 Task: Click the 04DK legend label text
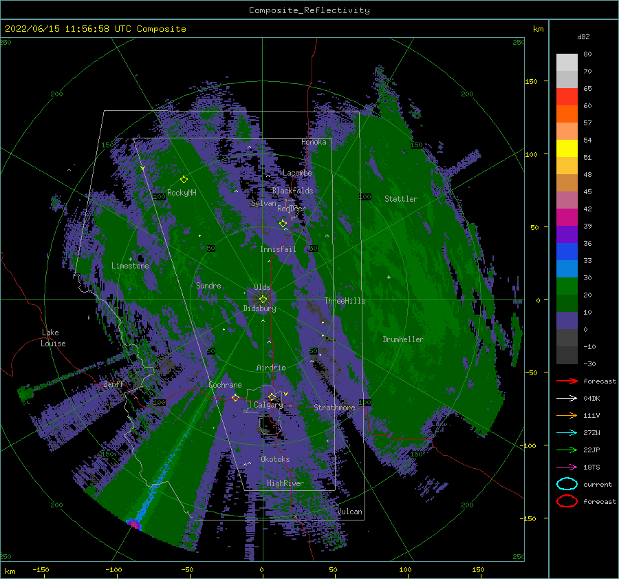point(591,398)
